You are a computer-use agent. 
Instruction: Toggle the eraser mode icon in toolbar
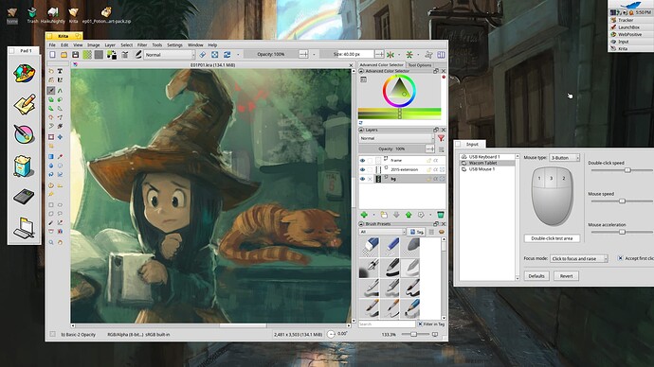pos(203,55)
